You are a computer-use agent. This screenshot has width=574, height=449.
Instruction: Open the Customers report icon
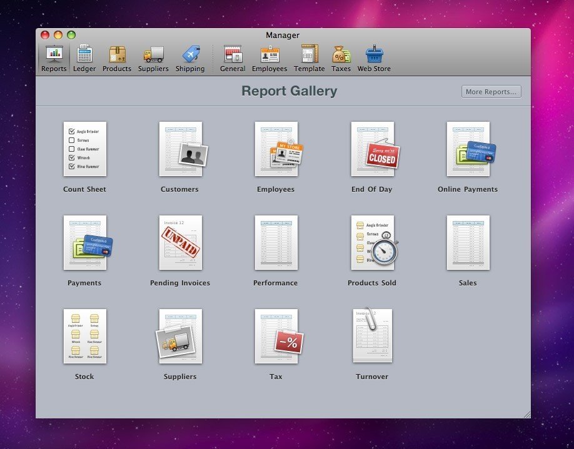pyautogui.click(x=183, y=149)
